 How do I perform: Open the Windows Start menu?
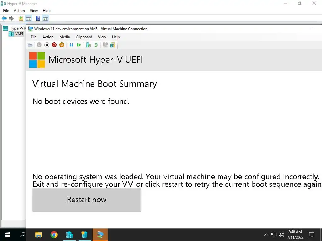coord(8,235)
